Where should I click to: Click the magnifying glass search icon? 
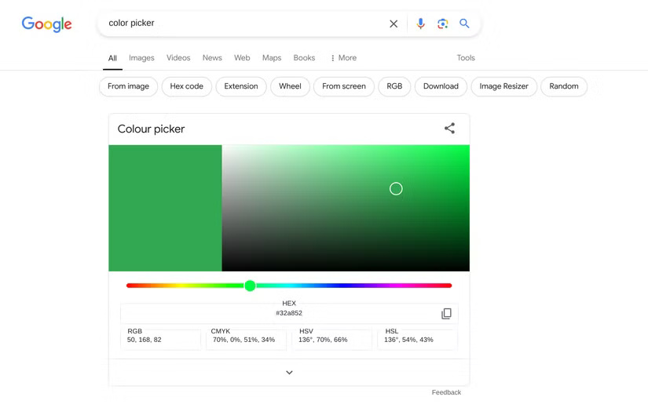pyautogui.click(x=464, y=24)
